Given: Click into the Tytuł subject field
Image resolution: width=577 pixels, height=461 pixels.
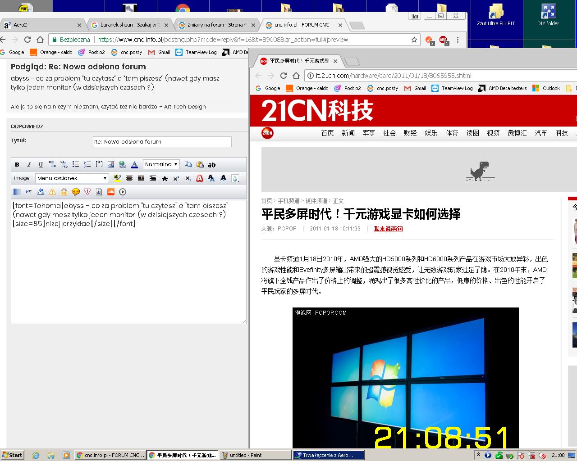Looking at the screenshot, I should coord(162,141).
